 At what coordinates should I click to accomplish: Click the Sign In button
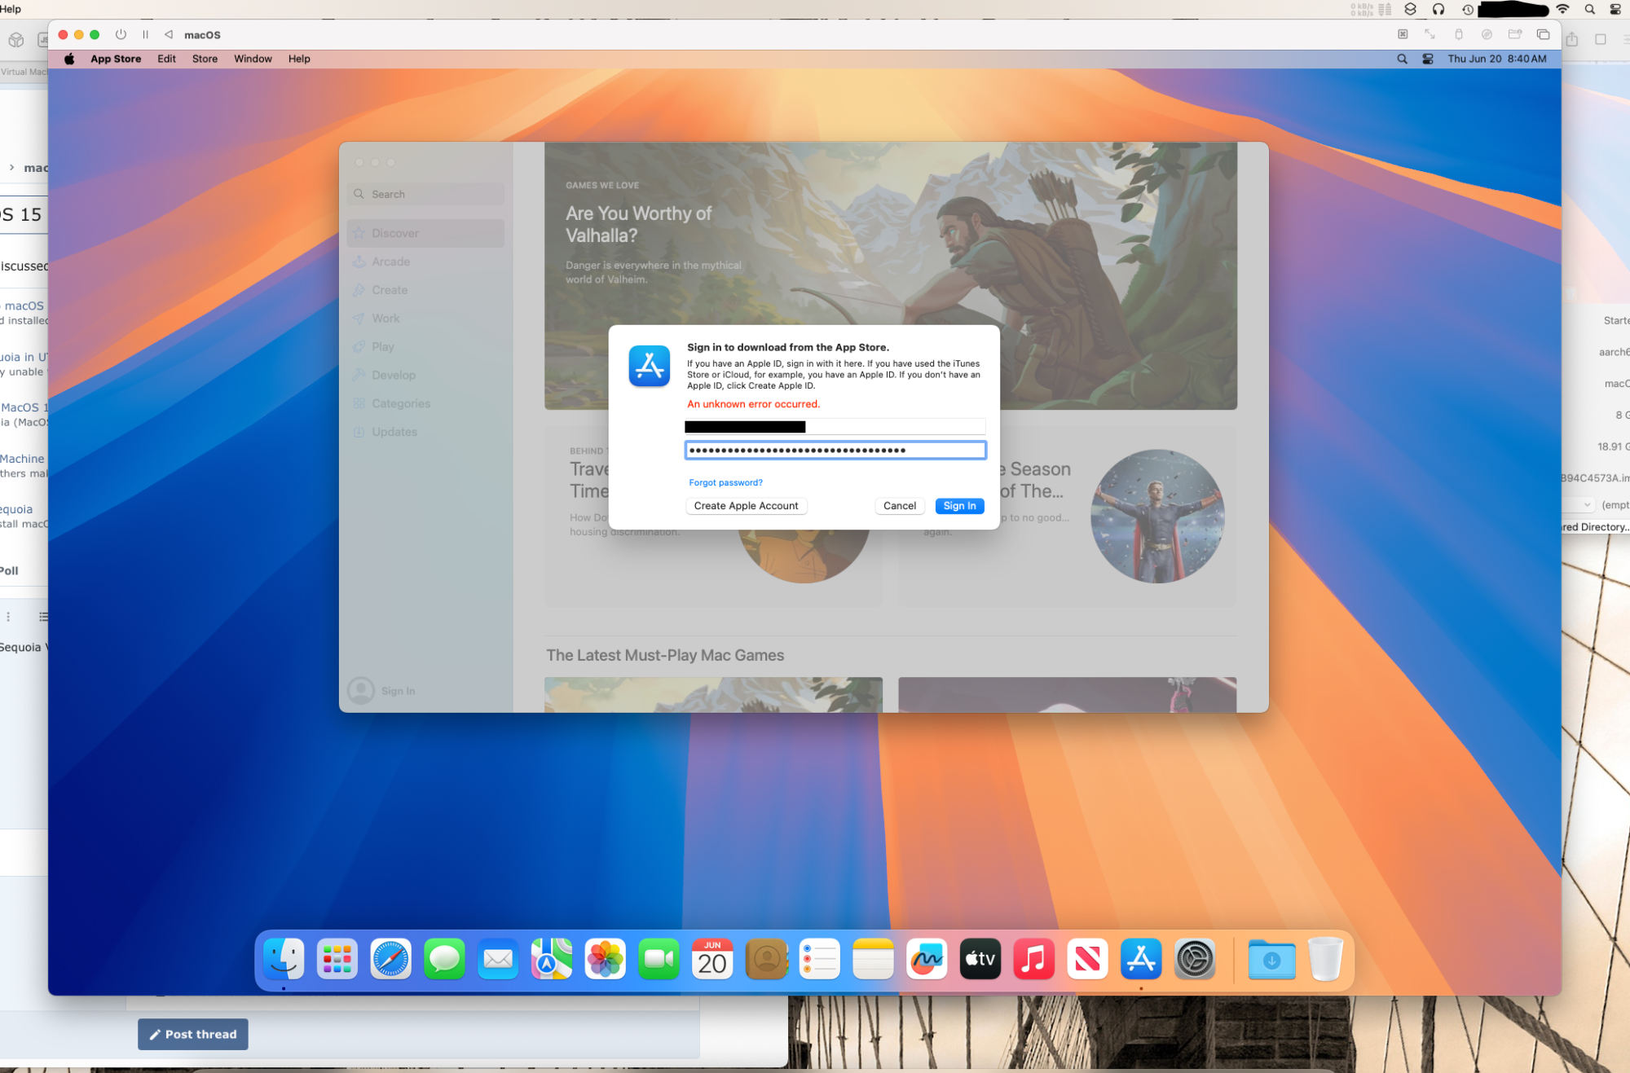pos(959,506)
